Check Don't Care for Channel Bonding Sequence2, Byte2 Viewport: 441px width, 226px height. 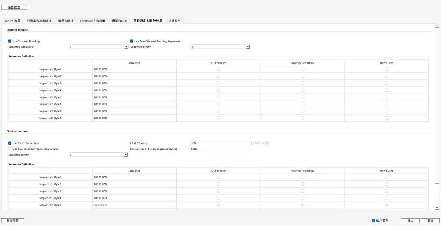(387, 104)
